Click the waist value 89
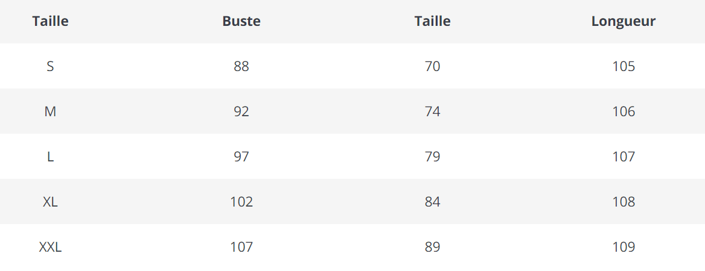This screenshot has width=705, height=271. tap(433, 248)
